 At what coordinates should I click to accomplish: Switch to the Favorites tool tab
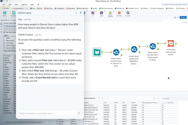tap(6, 8)
